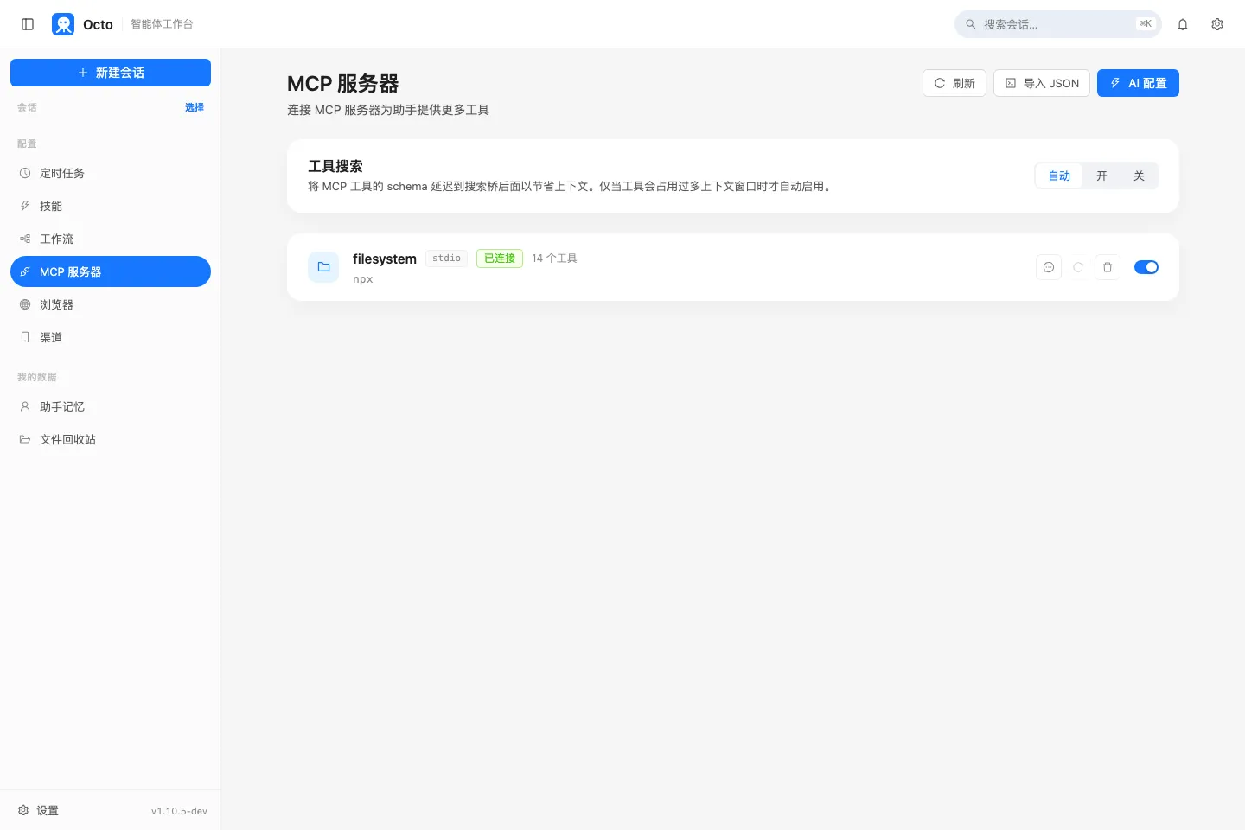Click the Octo octopus logo
Viewport: 1245px width, 830px height.
click(x=63, y=24)
